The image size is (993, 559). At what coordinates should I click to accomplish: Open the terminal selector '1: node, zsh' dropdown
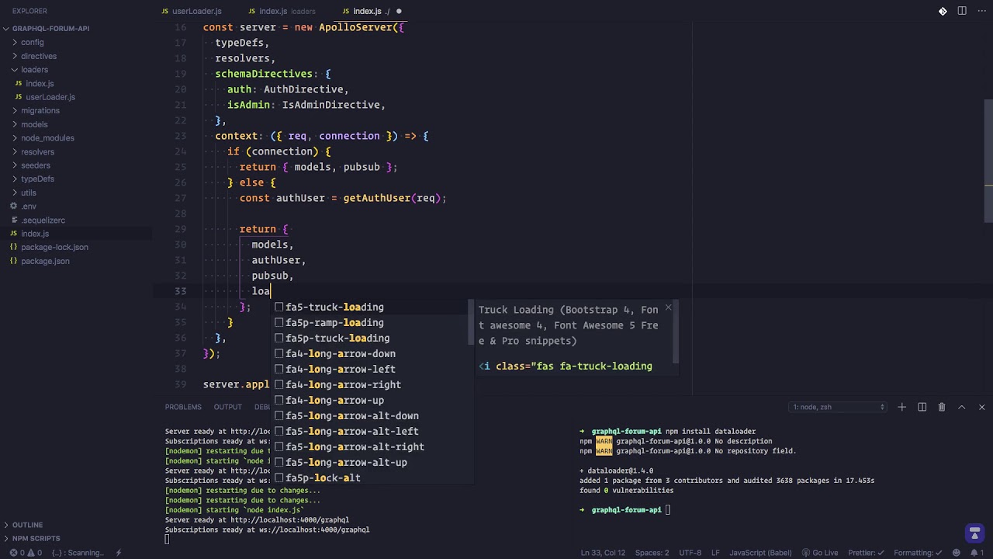click(839, 407)
